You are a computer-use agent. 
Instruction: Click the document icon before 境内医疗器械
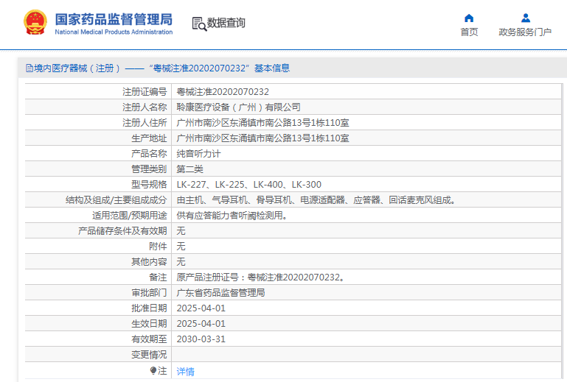(29, 68)
